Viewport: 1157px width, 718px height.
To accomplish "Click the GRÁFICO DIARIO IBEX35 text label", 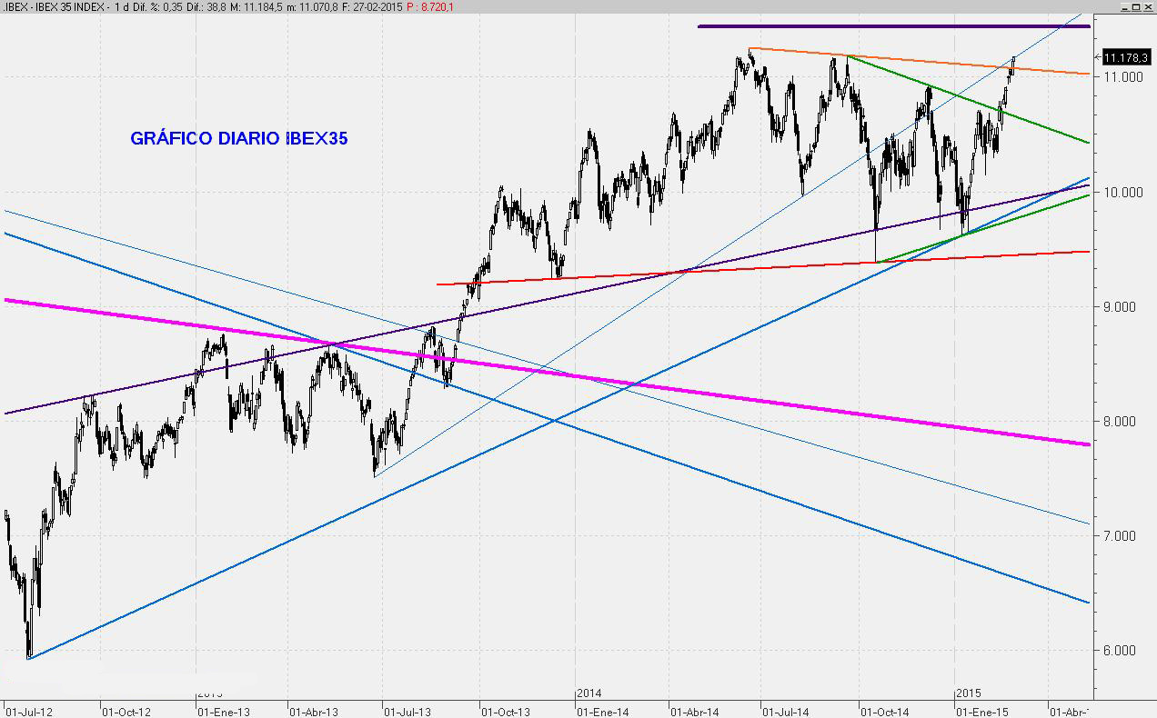I will pyautogui.click(x=239, y=139).
